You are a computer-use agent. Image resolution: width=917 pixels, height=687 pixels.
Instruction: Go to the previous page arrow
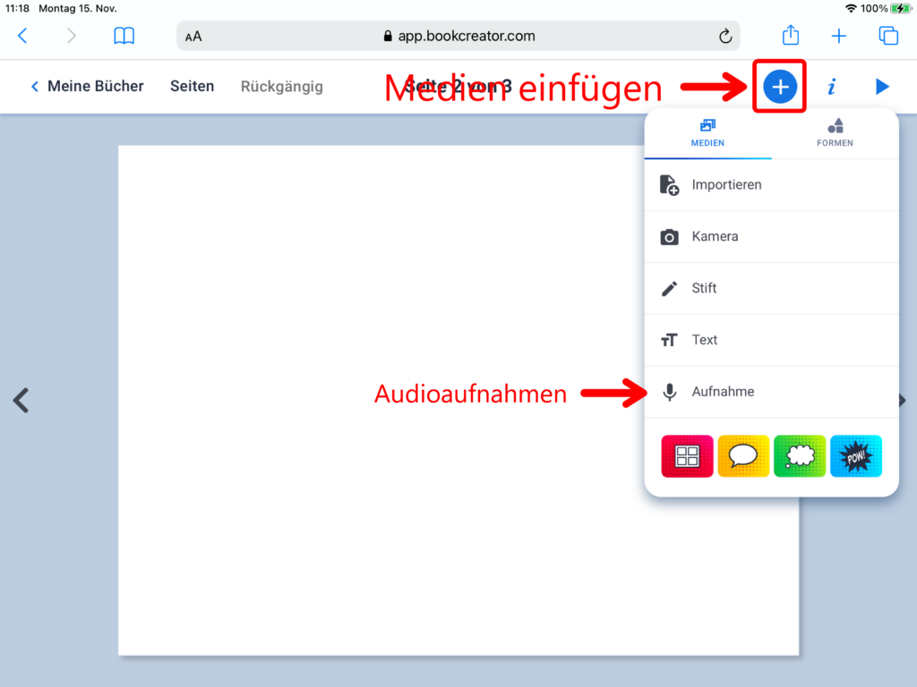coord(21,400)
